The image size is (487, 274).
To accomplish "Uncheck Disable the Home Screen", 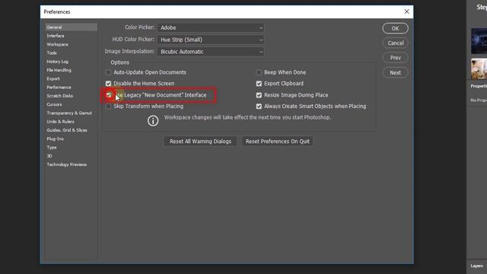I will [108, 84].
